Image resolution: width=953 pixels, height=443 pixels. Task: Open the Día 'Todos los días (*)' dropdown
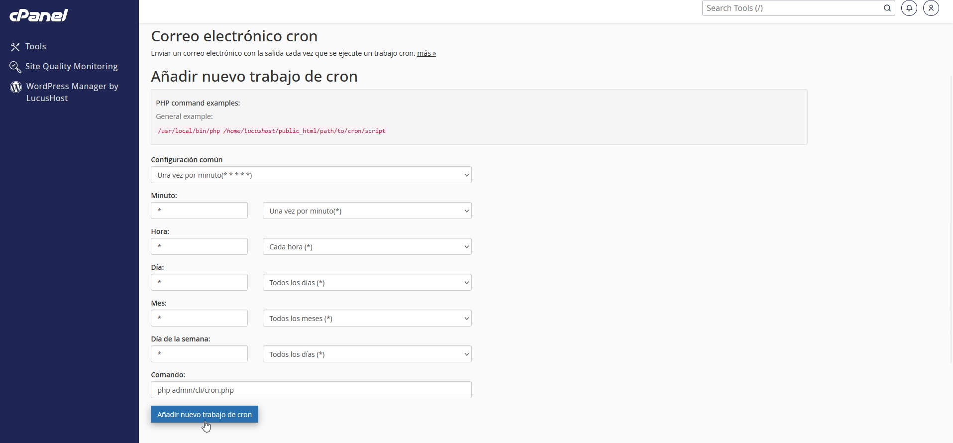pyautogui.click(x=367, y=282)
